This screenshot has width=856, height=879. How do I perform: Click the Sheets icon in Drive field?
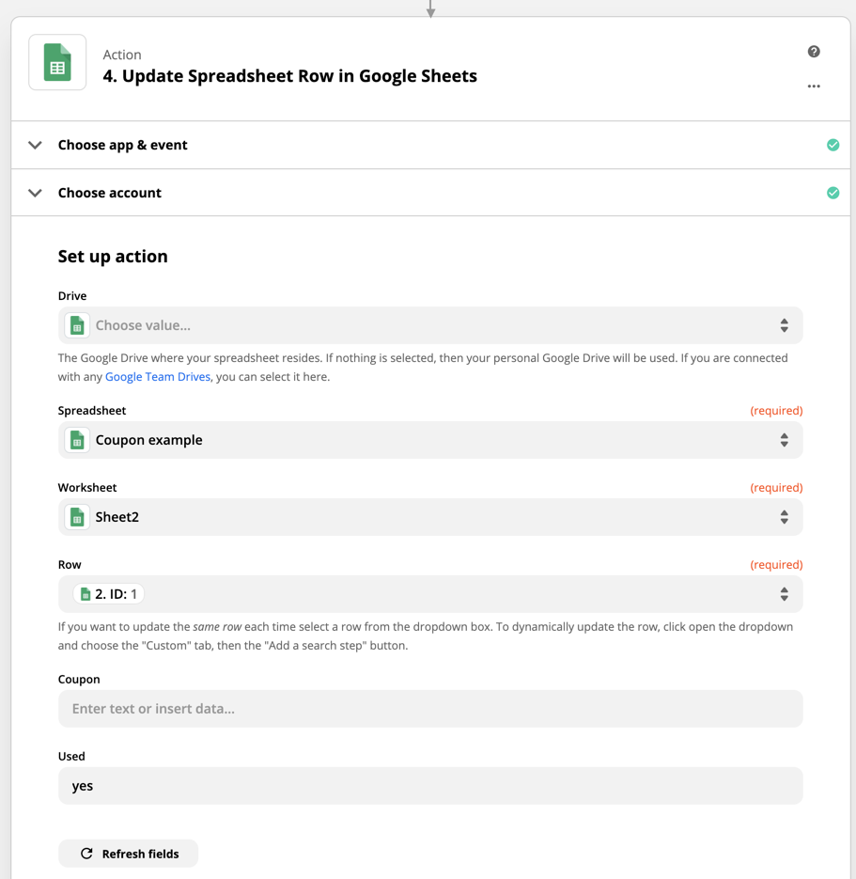[x=77, y=325]
